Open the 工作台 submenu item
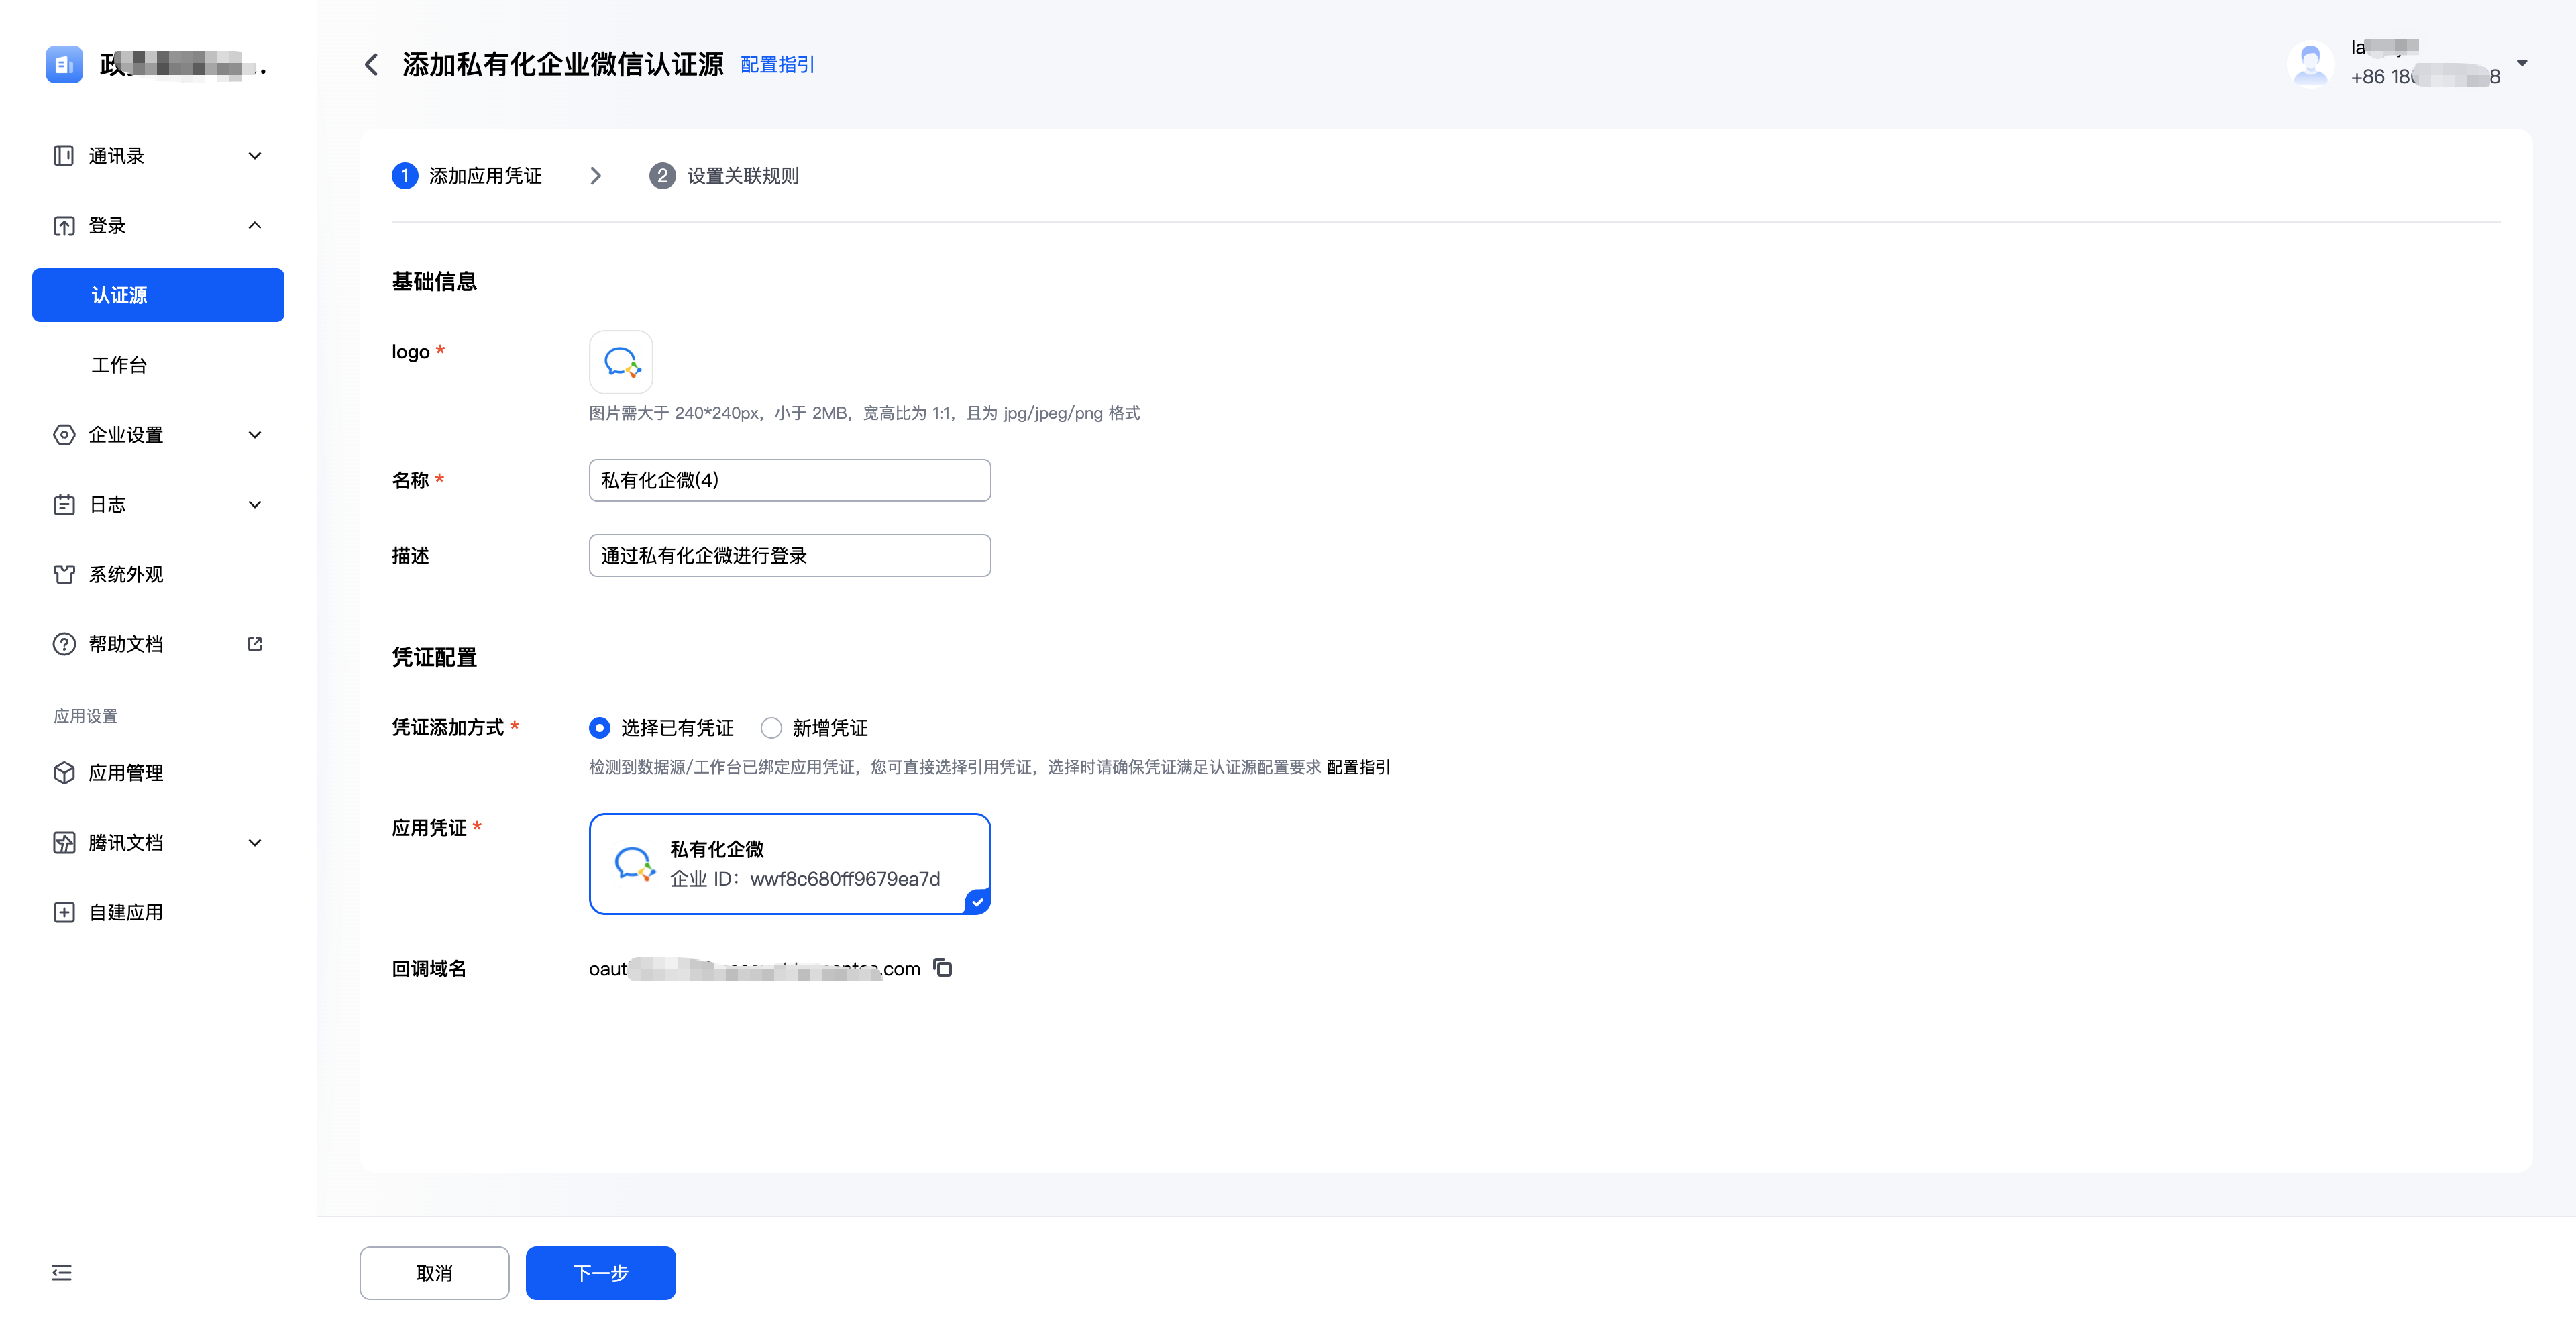This screenshot has height=1331, width=2576. pos(119,365)
